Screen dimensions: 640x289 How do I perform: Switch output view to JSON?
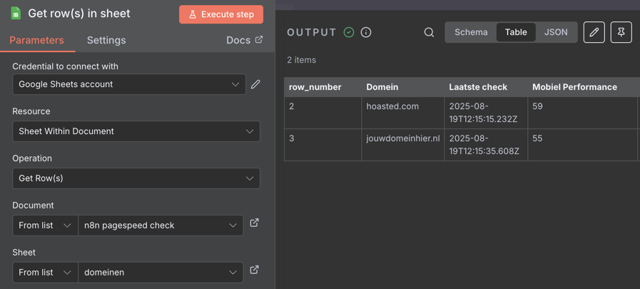[x=556, y=32]
